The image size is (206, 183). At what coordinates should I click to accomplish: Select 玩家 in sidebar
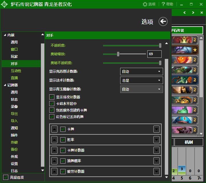click(x=14, y=56)
